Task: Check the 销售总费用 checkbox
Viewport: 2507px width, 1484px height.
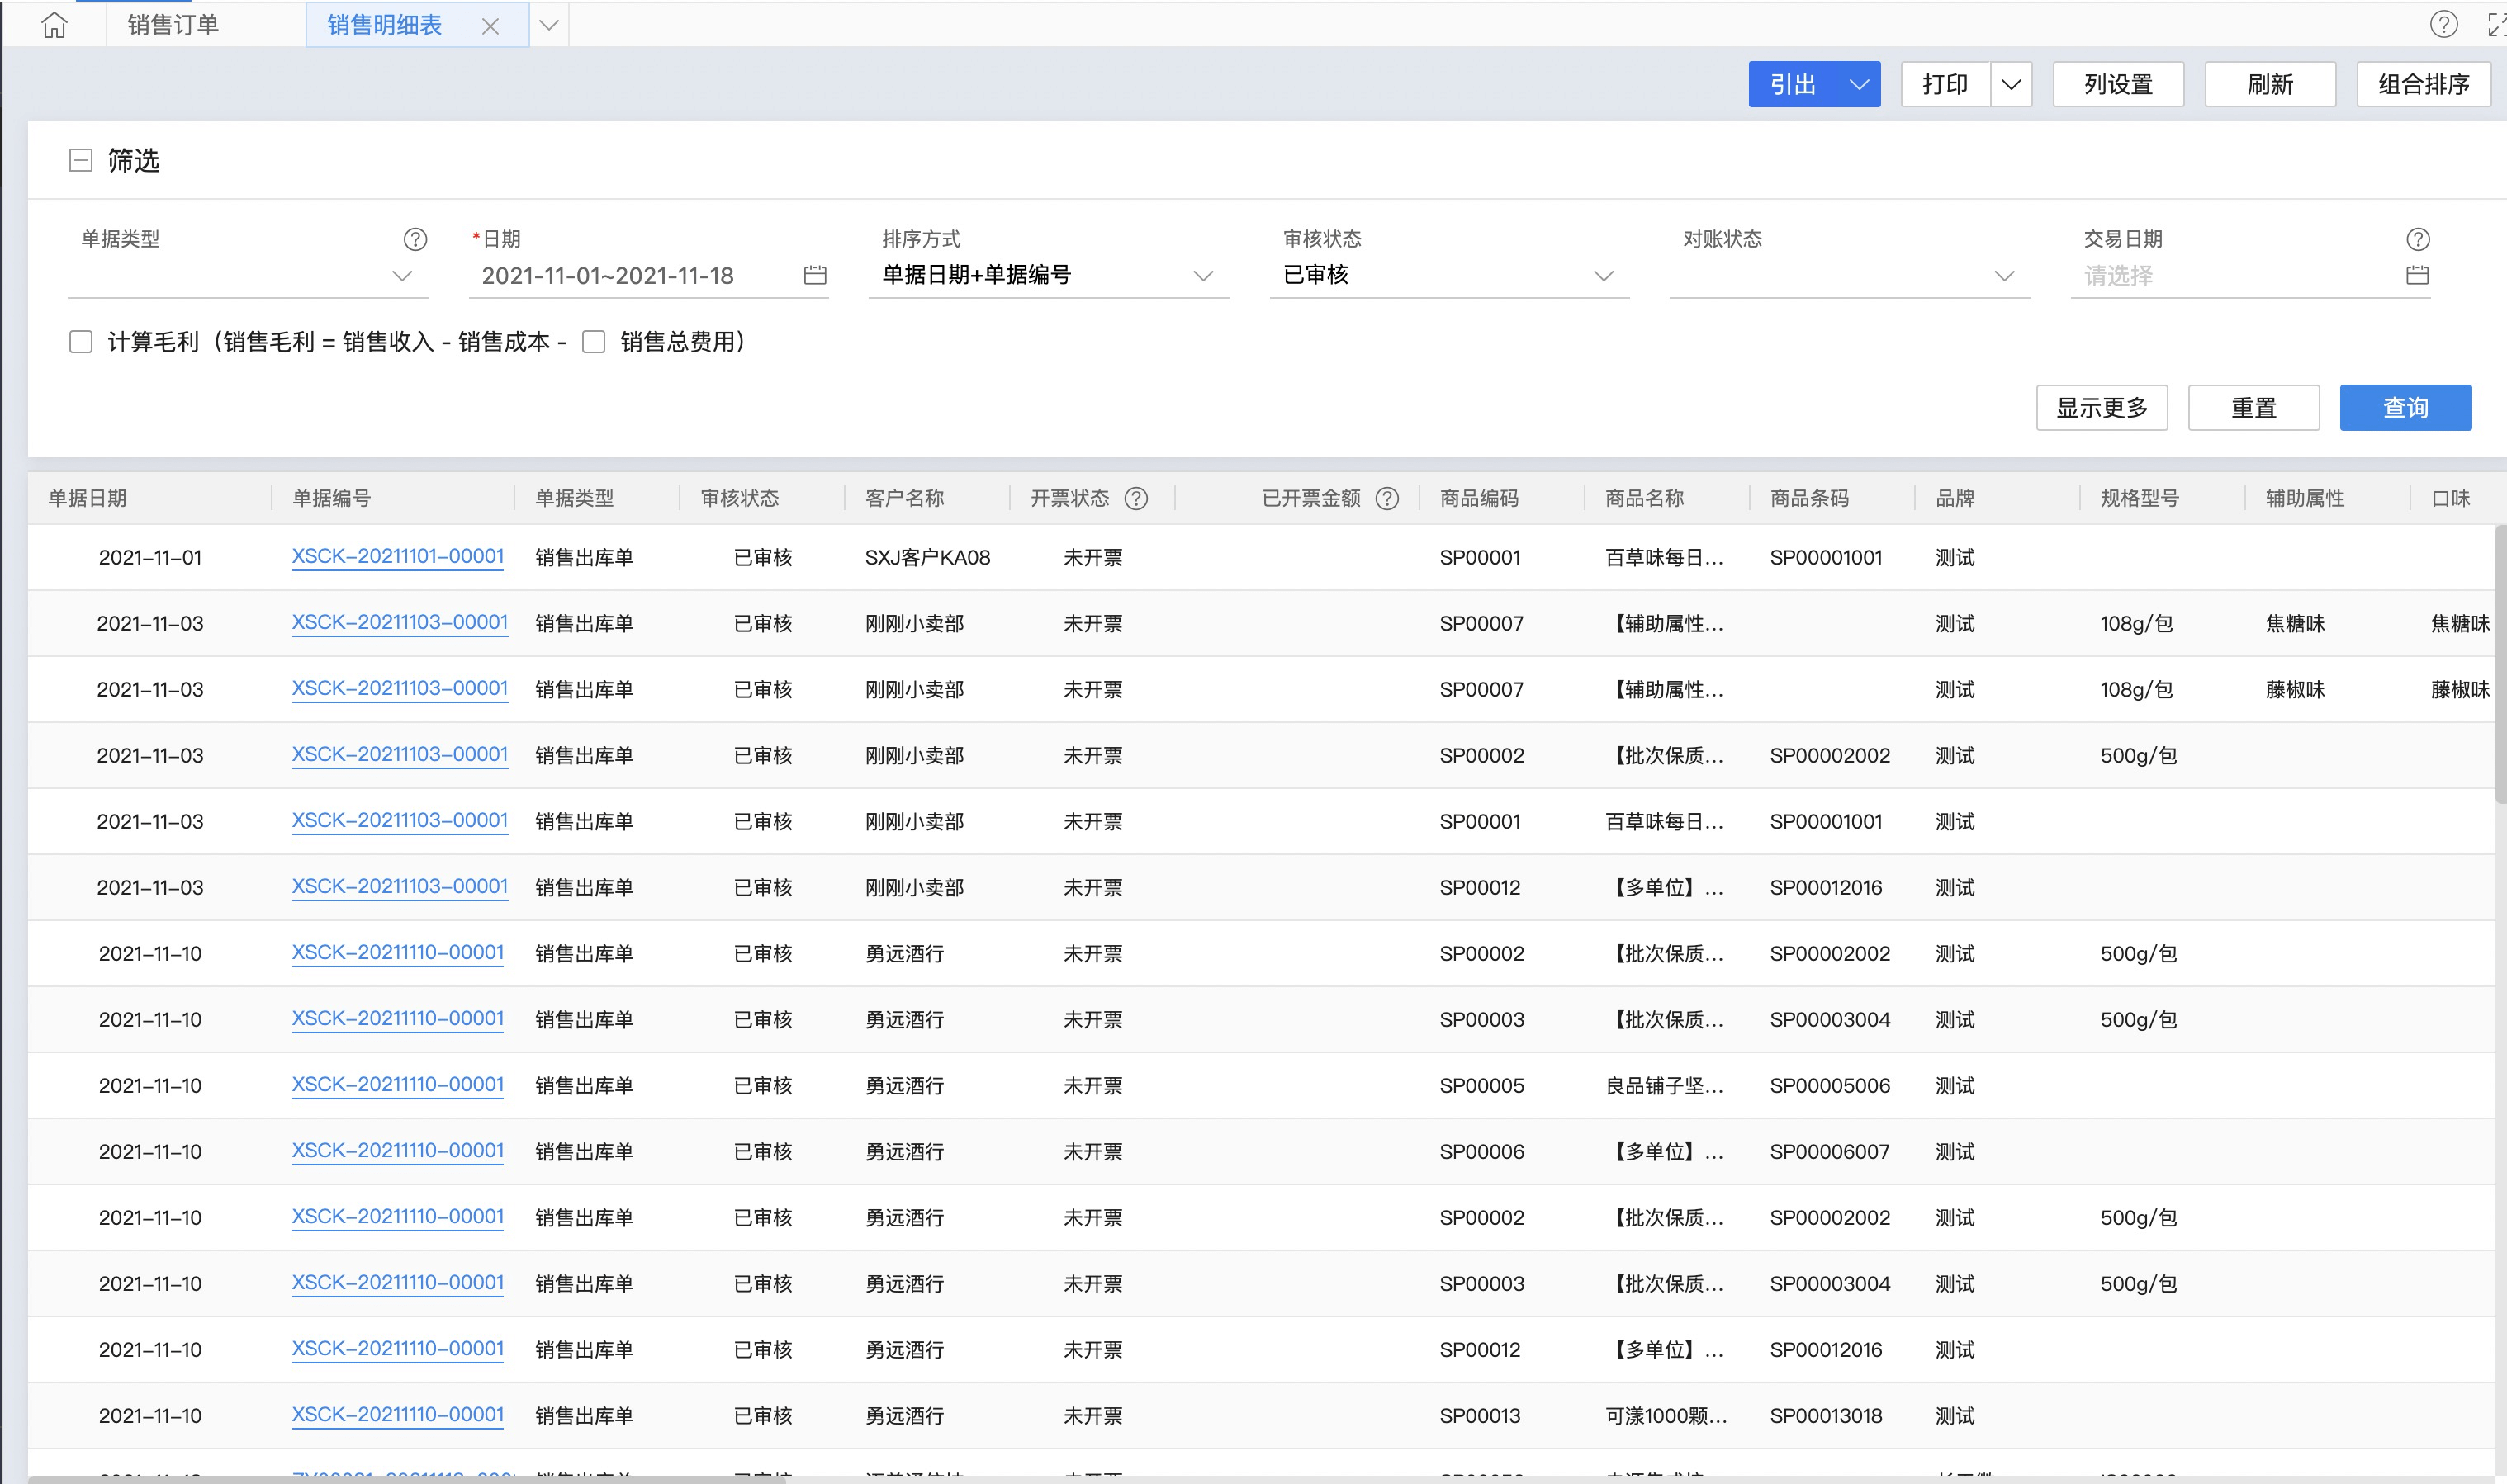Action: 593,342
